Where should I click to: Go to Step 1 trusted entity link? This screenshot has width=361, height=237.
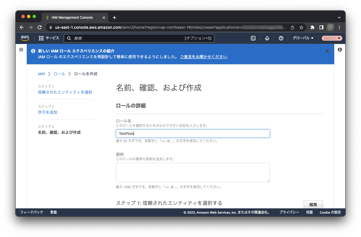(65, 92)
